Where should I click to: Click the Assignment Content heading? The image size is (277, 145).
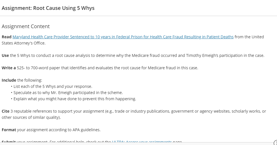coord(26,26)
